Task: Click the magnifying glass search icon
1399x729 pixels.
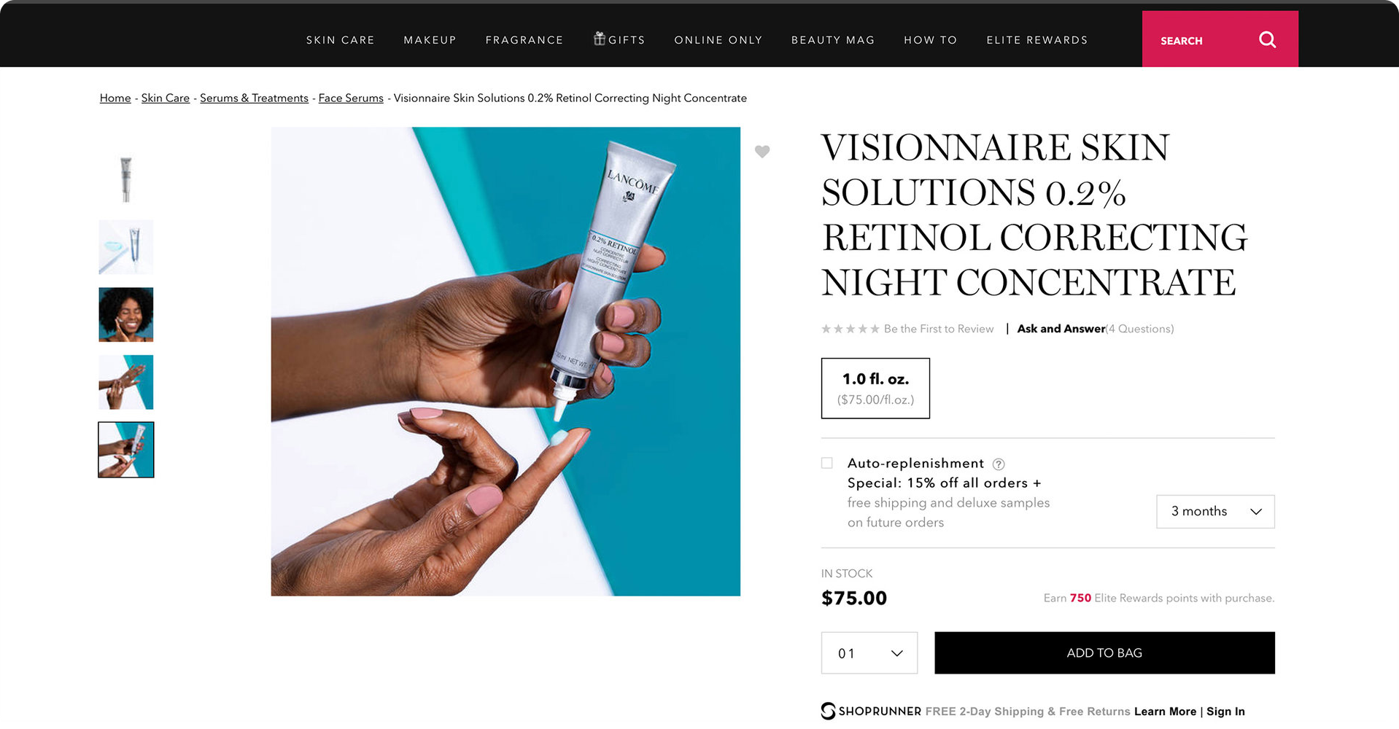Action: pos(1267,40)
